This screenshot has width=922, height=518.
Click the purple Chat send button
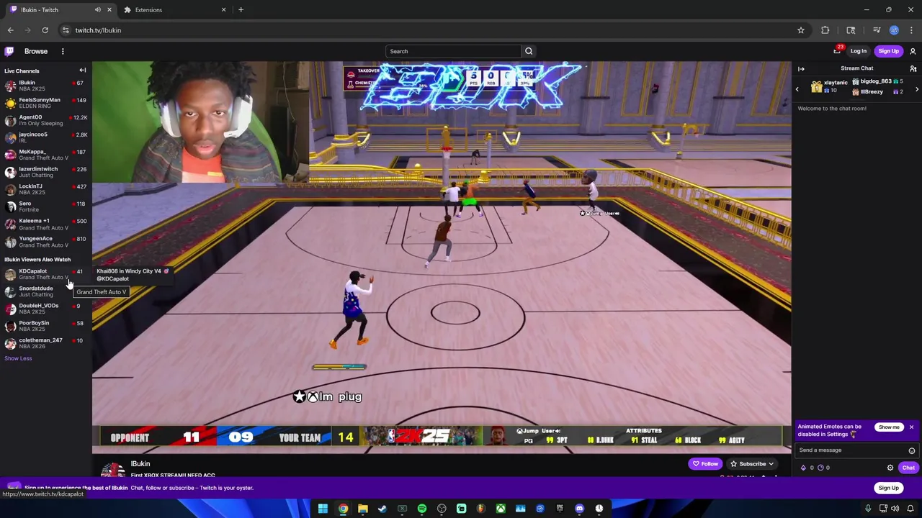[908, 468]
